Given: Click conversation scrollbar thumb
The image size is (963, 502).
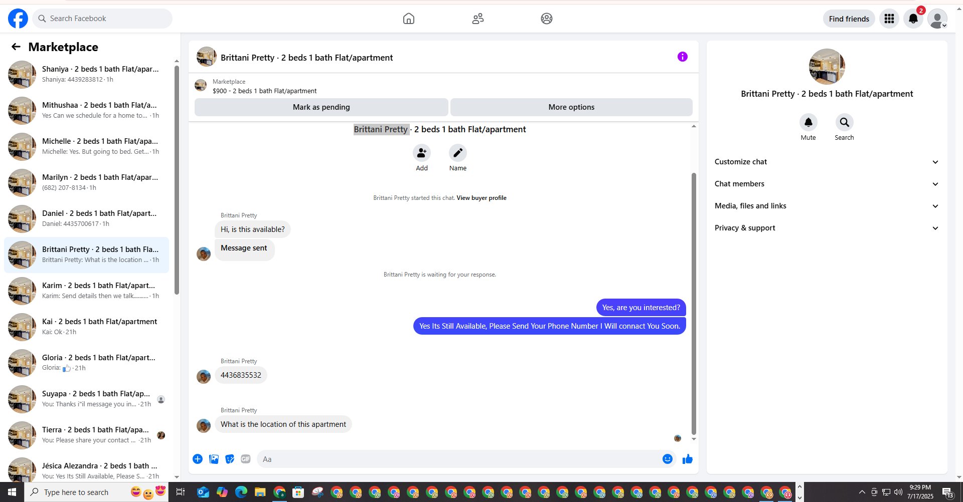Looking at the screenshot, I should tap(694, 304).
